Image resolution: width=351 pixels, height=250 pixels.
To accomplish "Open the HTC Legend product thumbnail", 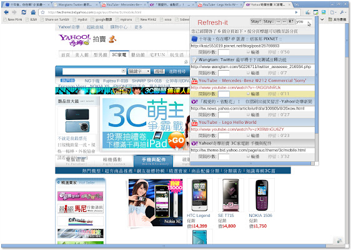I will pyautogui.click(x=200, y=195).
